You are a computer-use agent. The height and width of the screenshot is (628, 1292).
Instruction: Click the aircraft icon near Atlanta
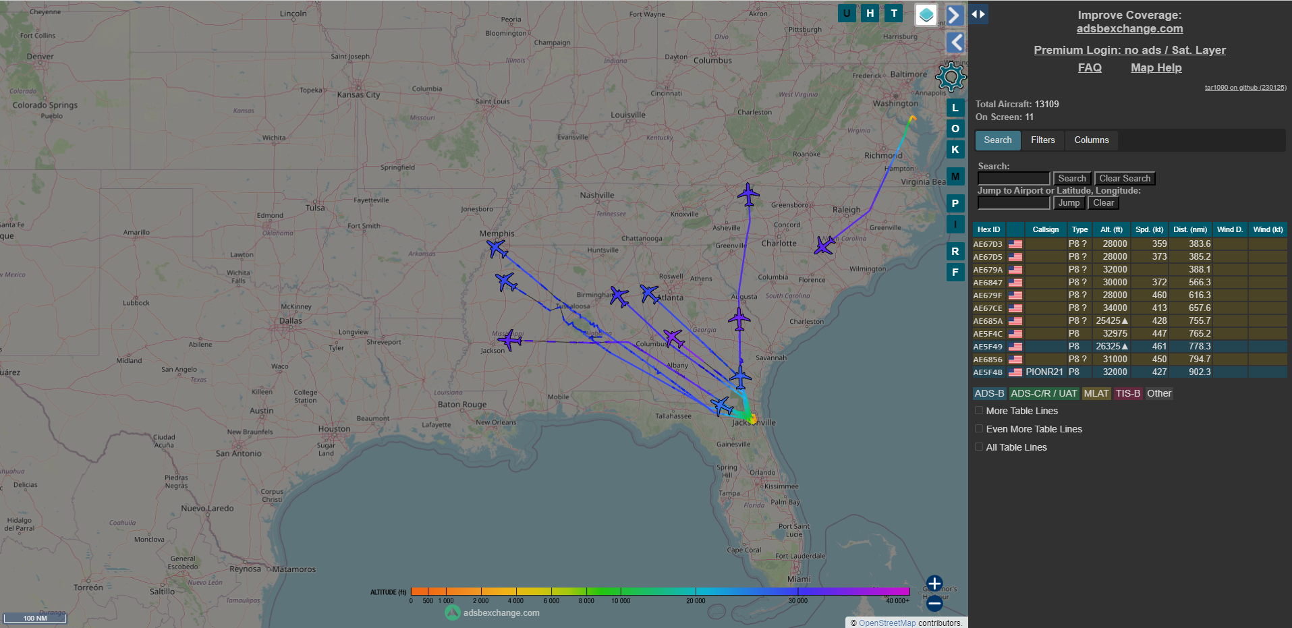point(650,293)
